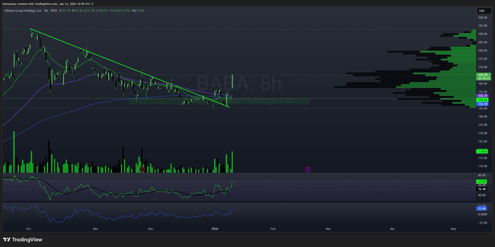
Task: Click the green 67.09 RSI label
Action: pyautogui.click(x=482, y=181)
